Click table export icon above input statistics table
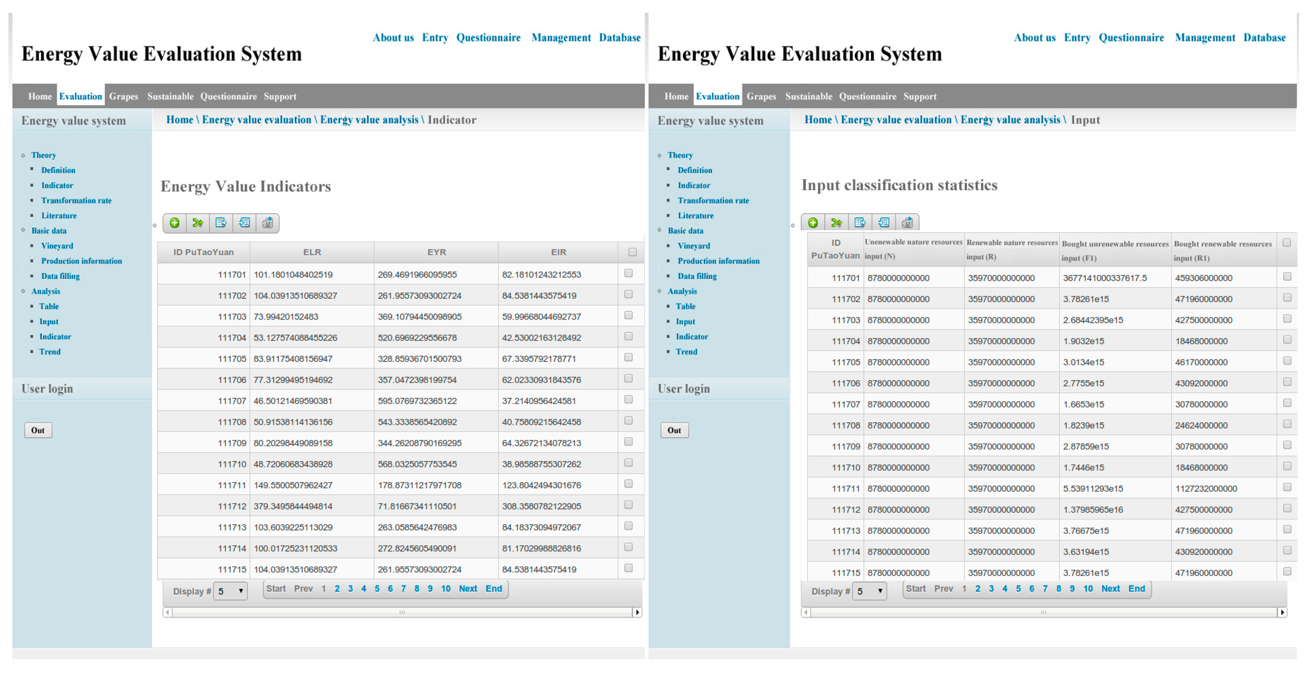1308x673 pixels. [x=860, y=222]
